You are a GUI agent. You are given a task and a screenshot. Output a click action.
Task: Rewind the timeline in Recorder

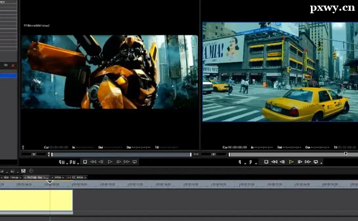[x=274, y=162]
